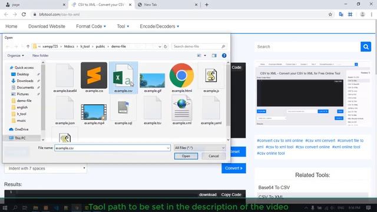This screenshot has height=212, width=377.
Task: Open the Chrome three-dot menu
Action: [x=372, y=14]
